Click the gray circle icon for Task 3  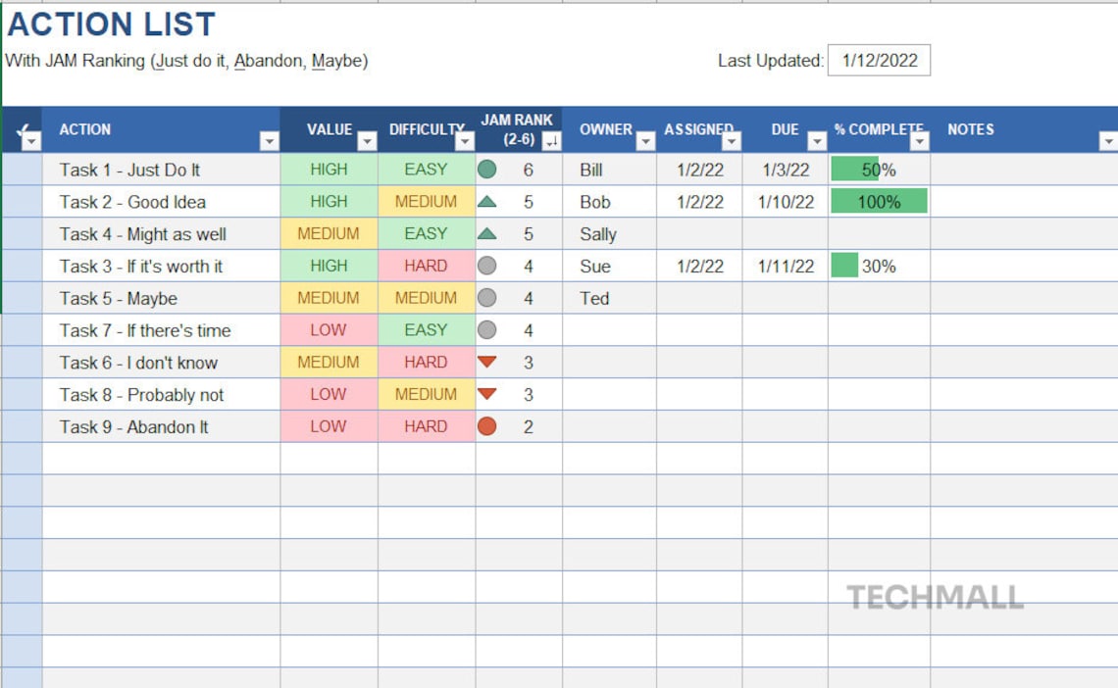coord(487,266)
